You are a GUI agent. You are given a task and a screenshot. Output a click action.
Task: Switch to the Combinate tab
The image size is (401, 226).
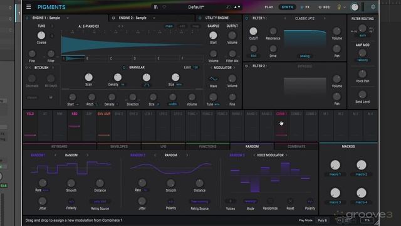tap(296, 146)
